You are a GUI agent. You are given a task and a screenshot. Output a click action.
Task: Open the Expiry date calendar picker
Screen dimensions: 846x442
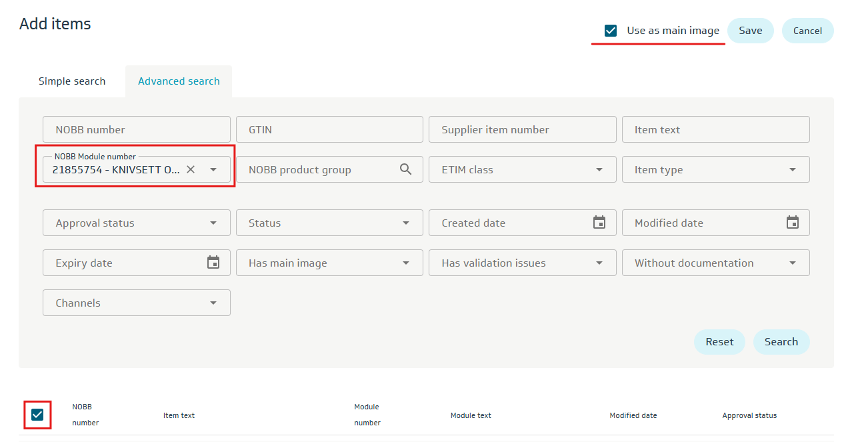tap(213, 263)
